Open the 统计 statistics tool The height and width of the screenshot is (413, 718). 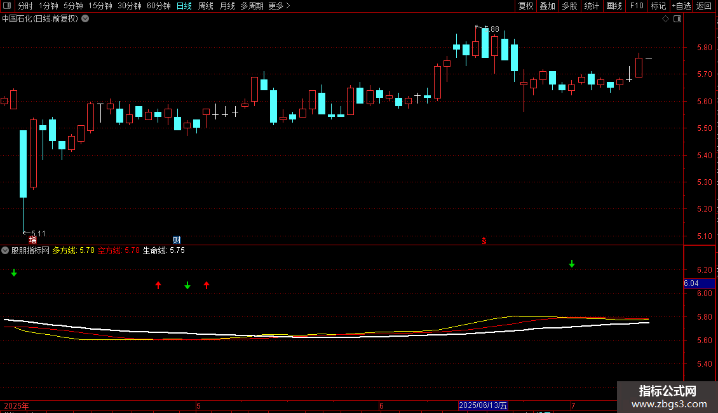(592, 6)
